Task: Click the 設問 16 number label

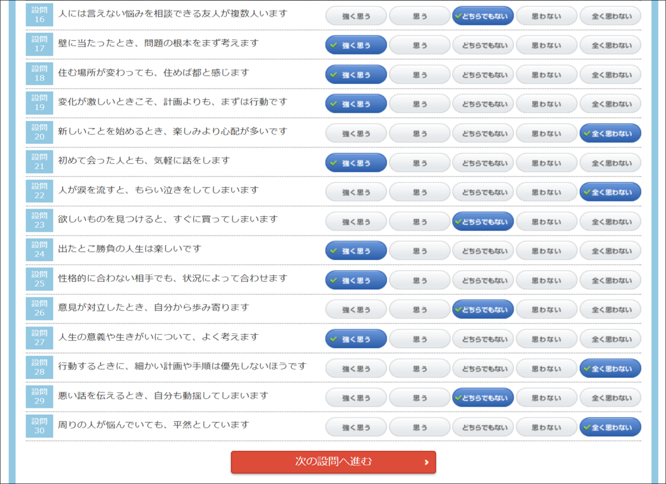Action: point(39,16)
